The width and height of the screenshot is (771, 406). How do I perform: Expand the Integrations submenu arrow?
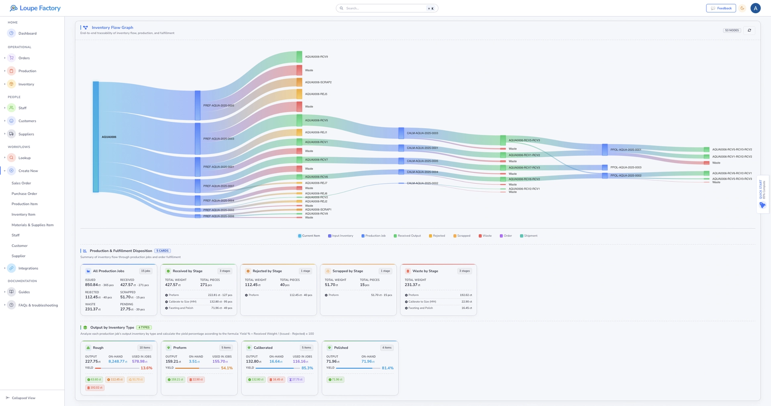point(5,268)
